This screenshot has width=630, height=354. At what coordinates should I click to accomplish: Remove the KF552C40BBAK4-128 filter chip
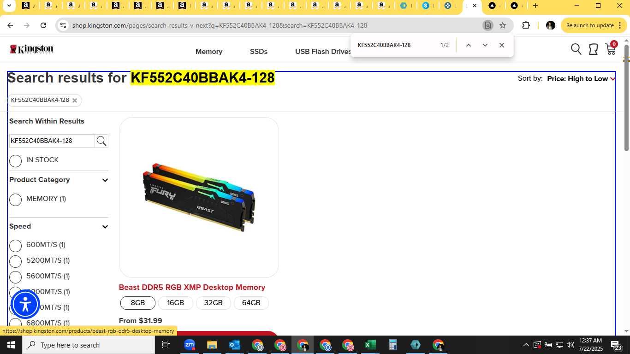coord(75,100)
